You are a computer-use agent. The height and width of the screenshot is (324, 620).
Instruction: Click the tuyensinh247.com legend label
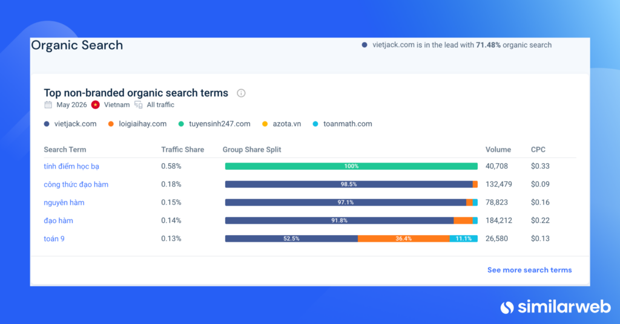click(219, 124)
